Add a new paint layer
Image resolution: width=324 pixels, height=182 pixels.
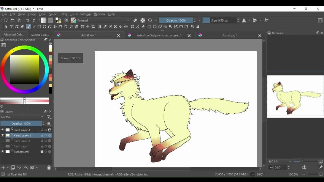tap(3, 168)
